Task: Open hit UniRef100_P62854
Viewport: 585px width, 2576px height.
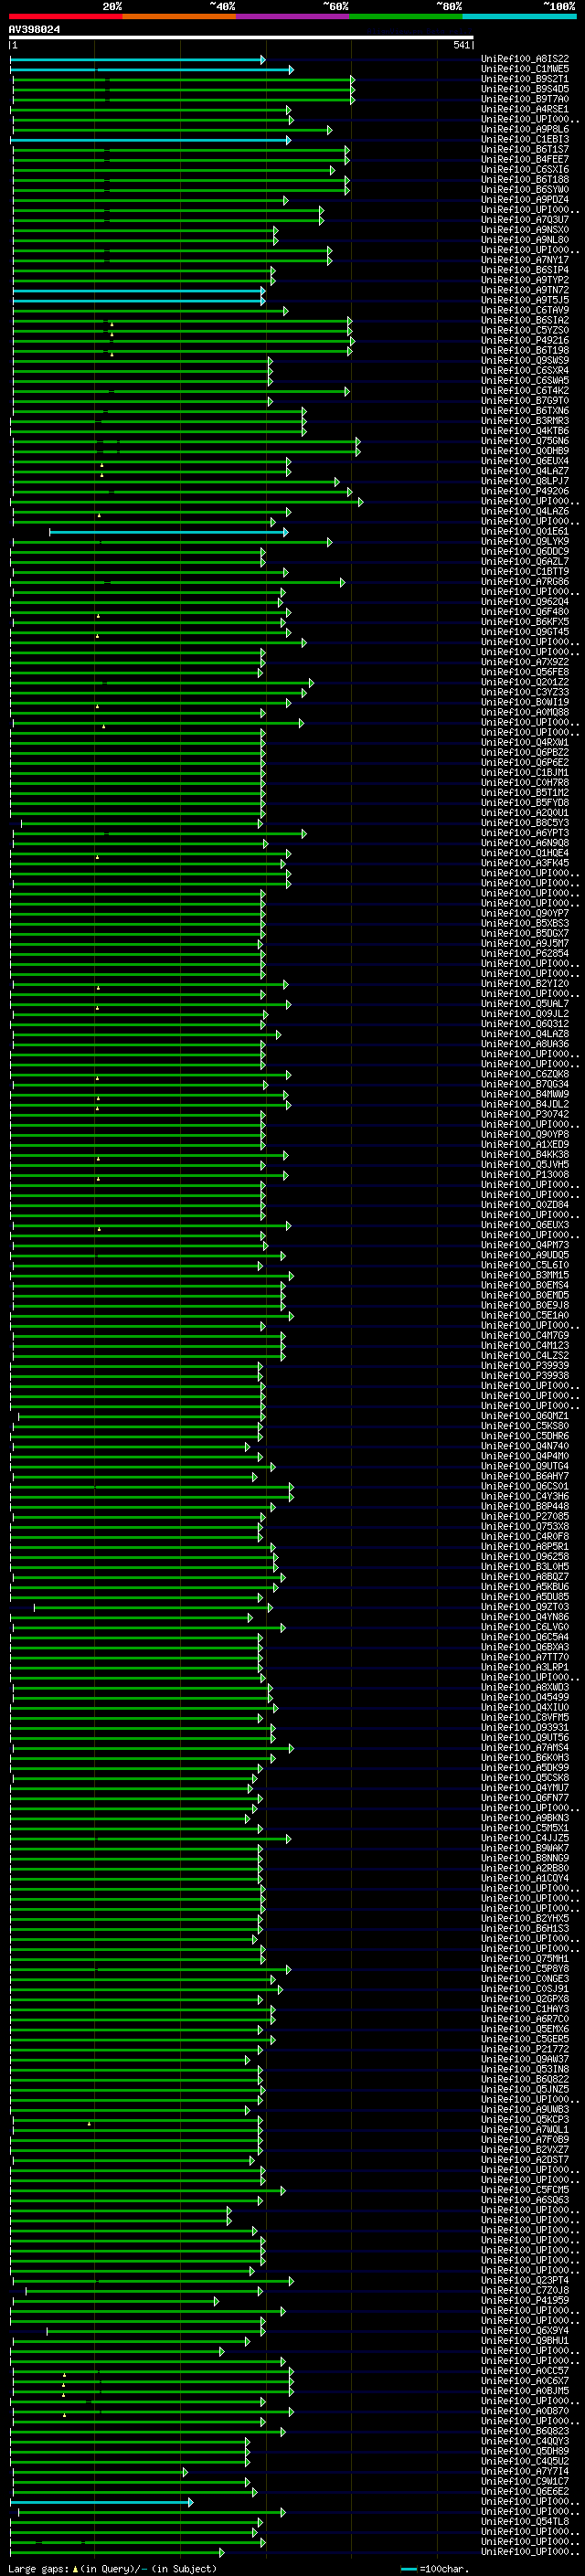Action: point(525,953)
